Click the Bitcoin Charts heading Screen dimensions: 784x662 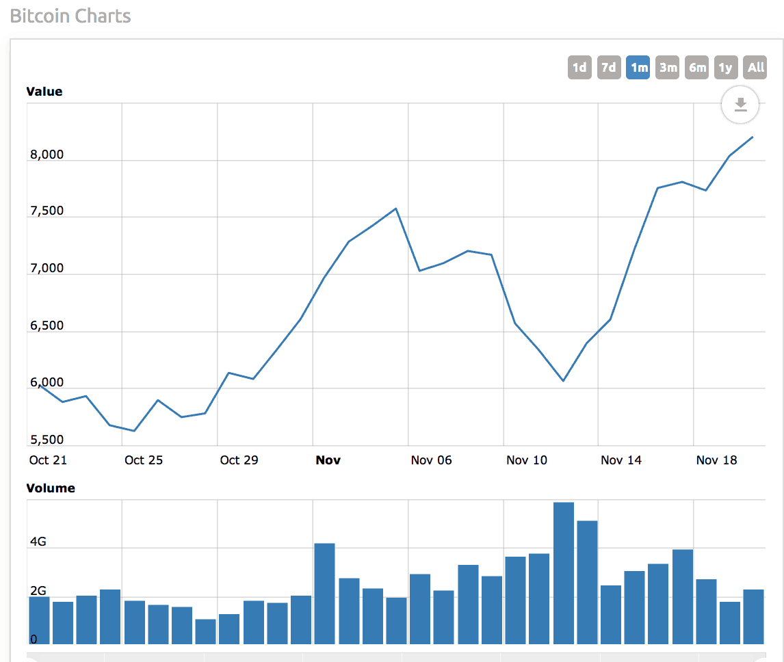(x=70, y=16)
